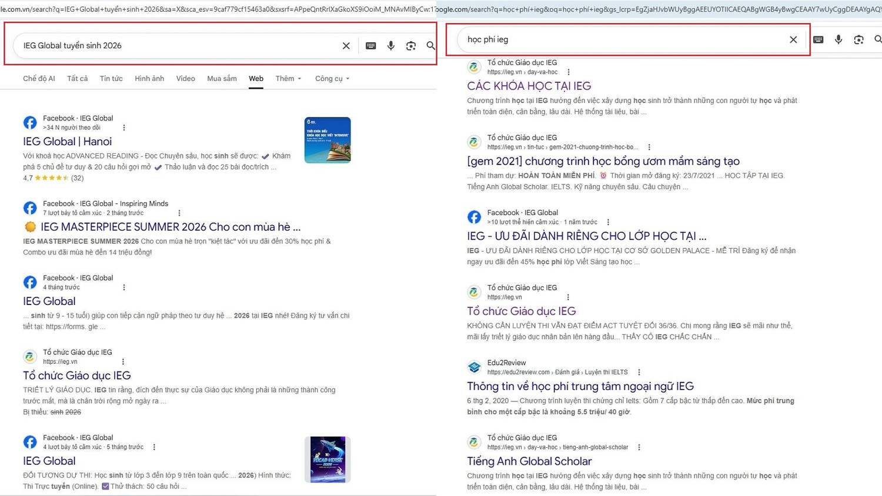Image resolution: width=882 pixels, height=496 pixels.
Task: Open 'CÁC KHÓA HỌC TẠI IEG' link
Action: coord(529,86)
